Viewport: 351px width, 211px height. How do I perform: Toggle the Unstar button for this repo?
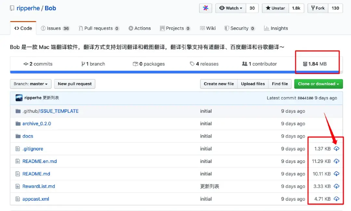(x=275, y=8)
